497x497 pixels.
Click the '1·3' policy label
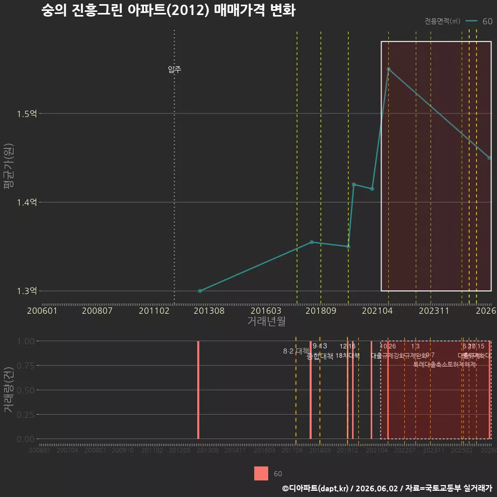click(x=415, y=346)
